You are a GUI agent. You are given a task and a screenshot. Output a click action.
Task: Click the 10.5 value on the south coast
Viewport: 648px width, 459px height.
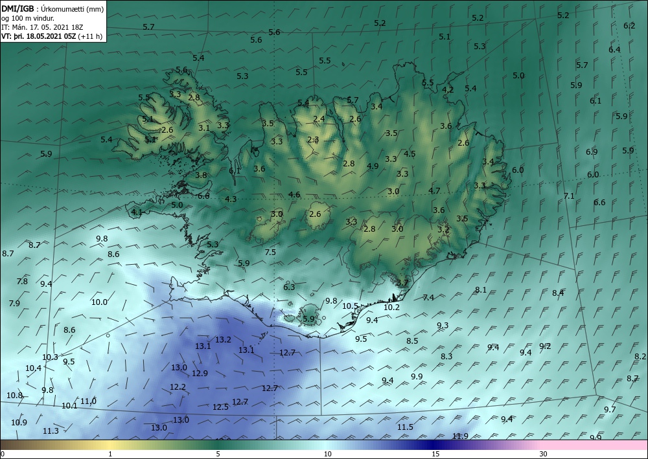point(350,306)
